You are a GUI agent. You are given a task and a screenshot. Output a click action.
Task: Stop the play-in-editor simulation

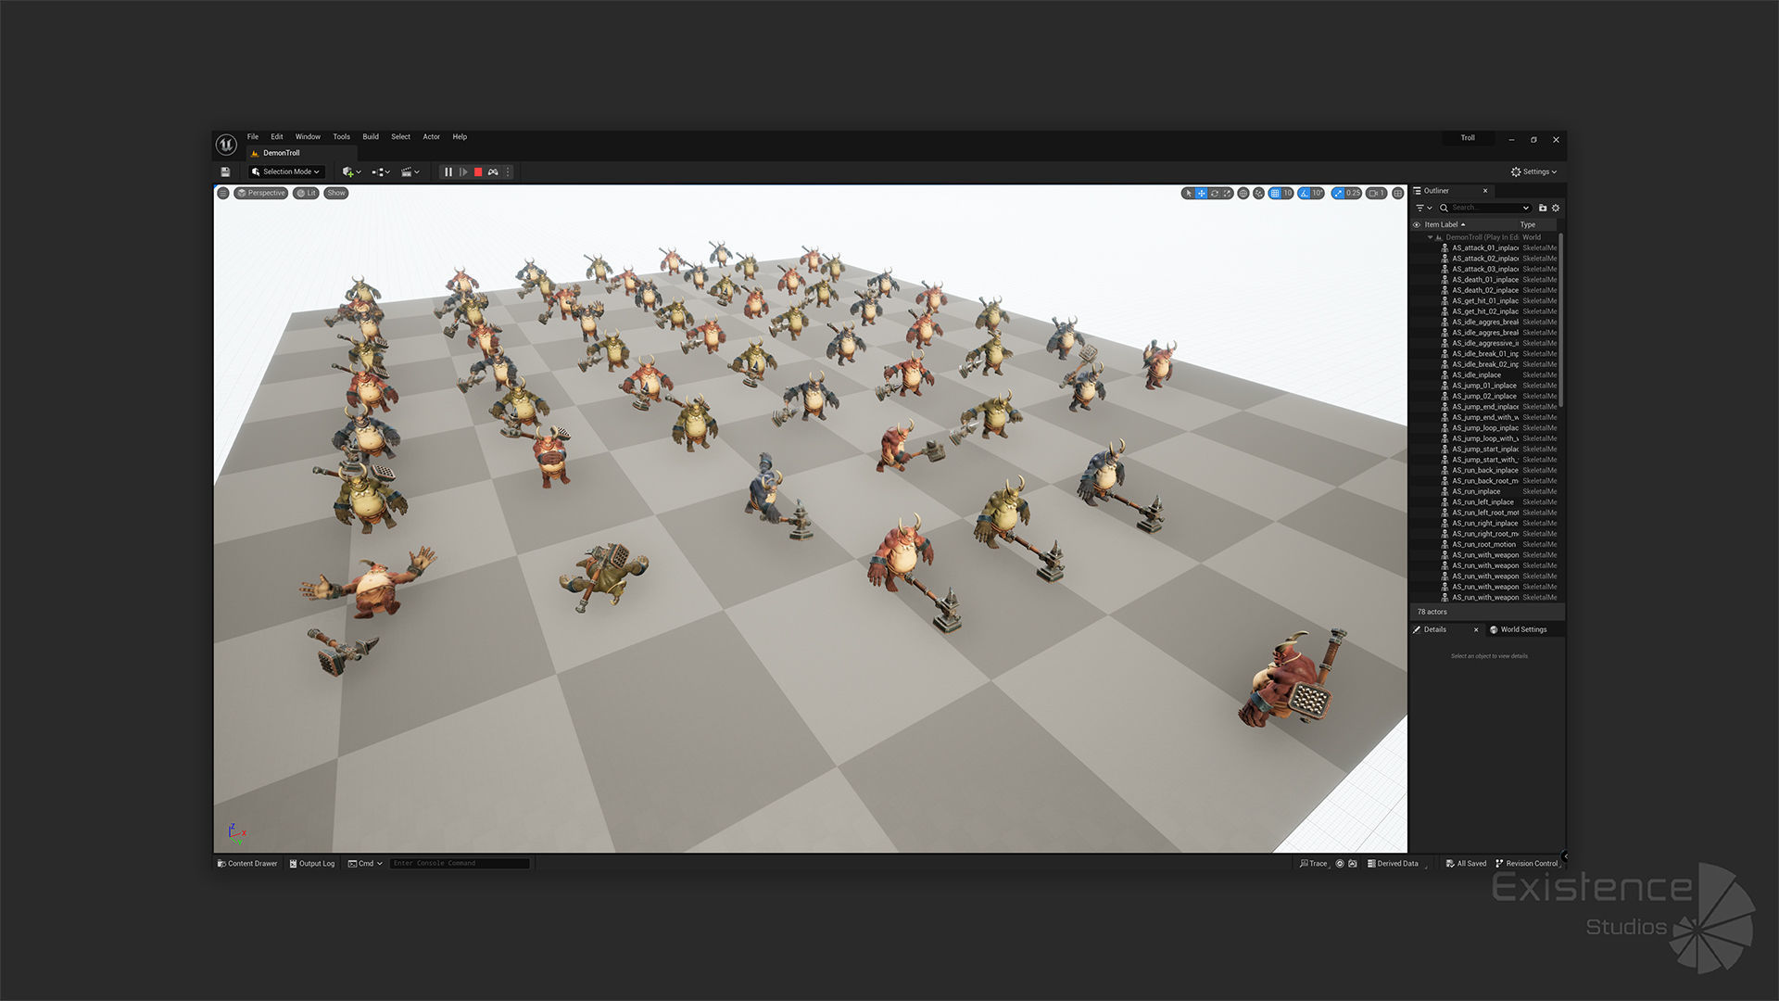478,172
